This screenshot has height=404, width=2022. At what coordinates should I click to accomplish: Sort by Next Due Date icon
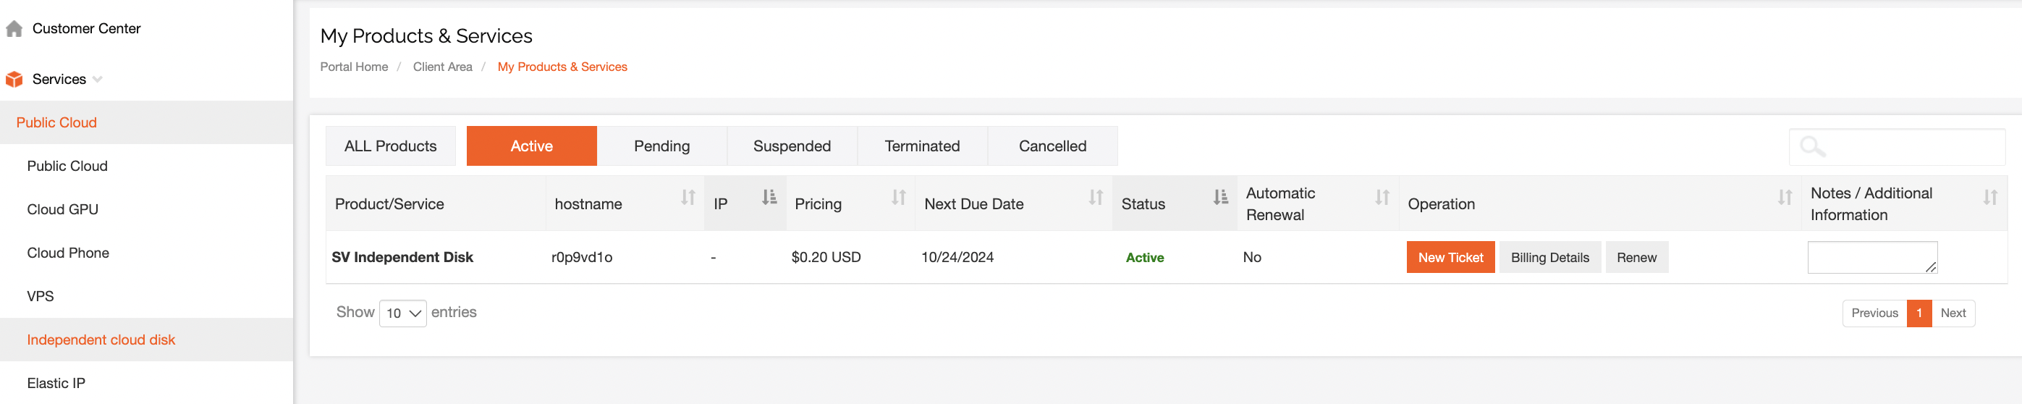point(1096,197)
